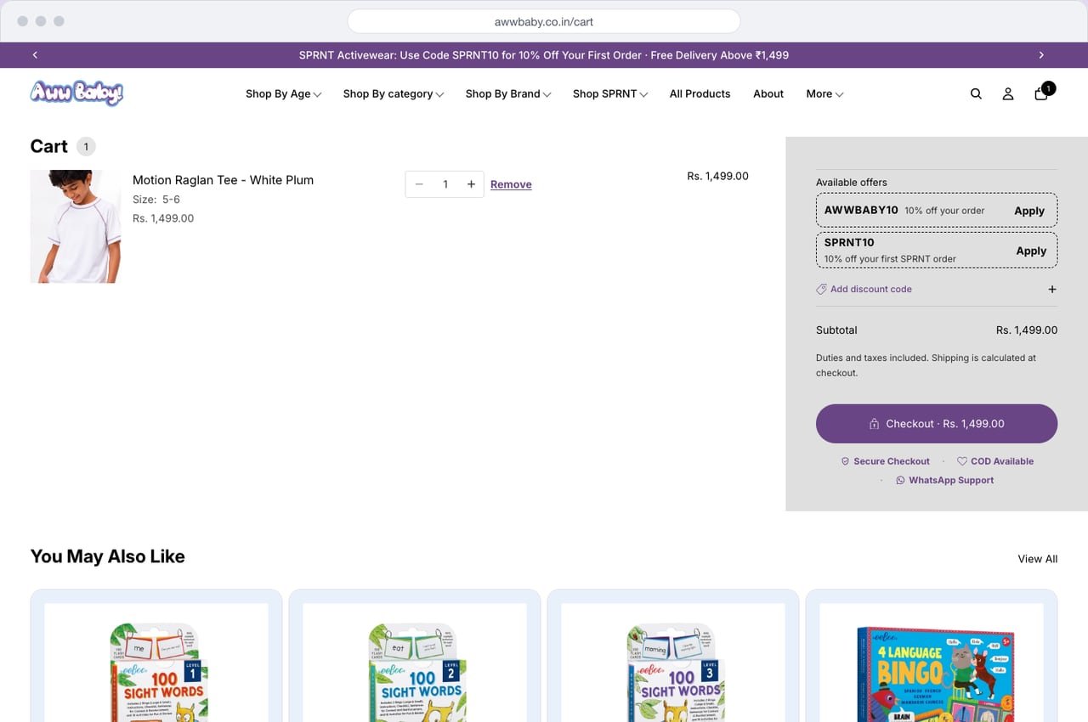Expand Shop By Brand menu
Viewport: 1088px width, 722px height.
tap(508, 94)
